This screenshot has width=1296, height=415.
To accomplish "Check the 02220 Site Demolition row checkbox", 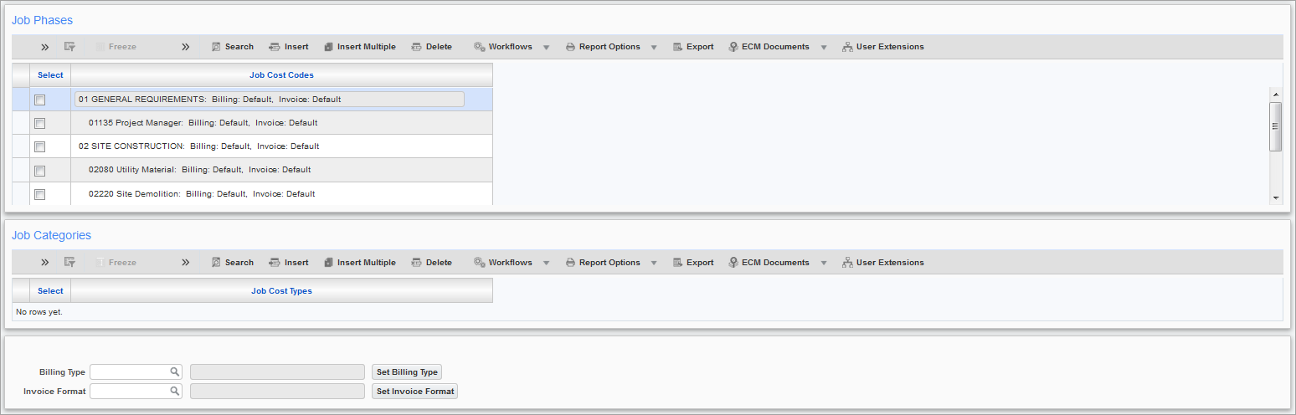I will coord(39,194).
